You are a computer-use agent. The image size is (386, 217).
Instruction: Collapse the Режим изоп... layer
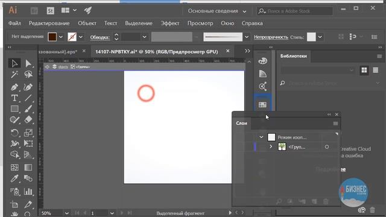(x=261, y=137)
